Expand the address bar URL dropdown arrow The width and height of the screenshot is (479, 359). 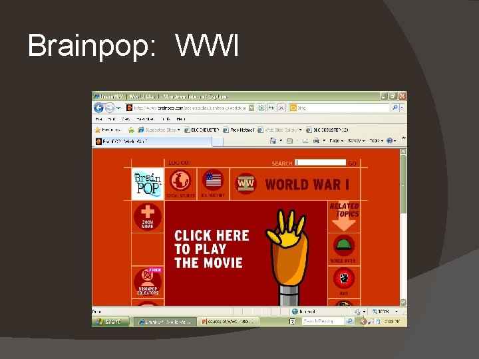251,108
